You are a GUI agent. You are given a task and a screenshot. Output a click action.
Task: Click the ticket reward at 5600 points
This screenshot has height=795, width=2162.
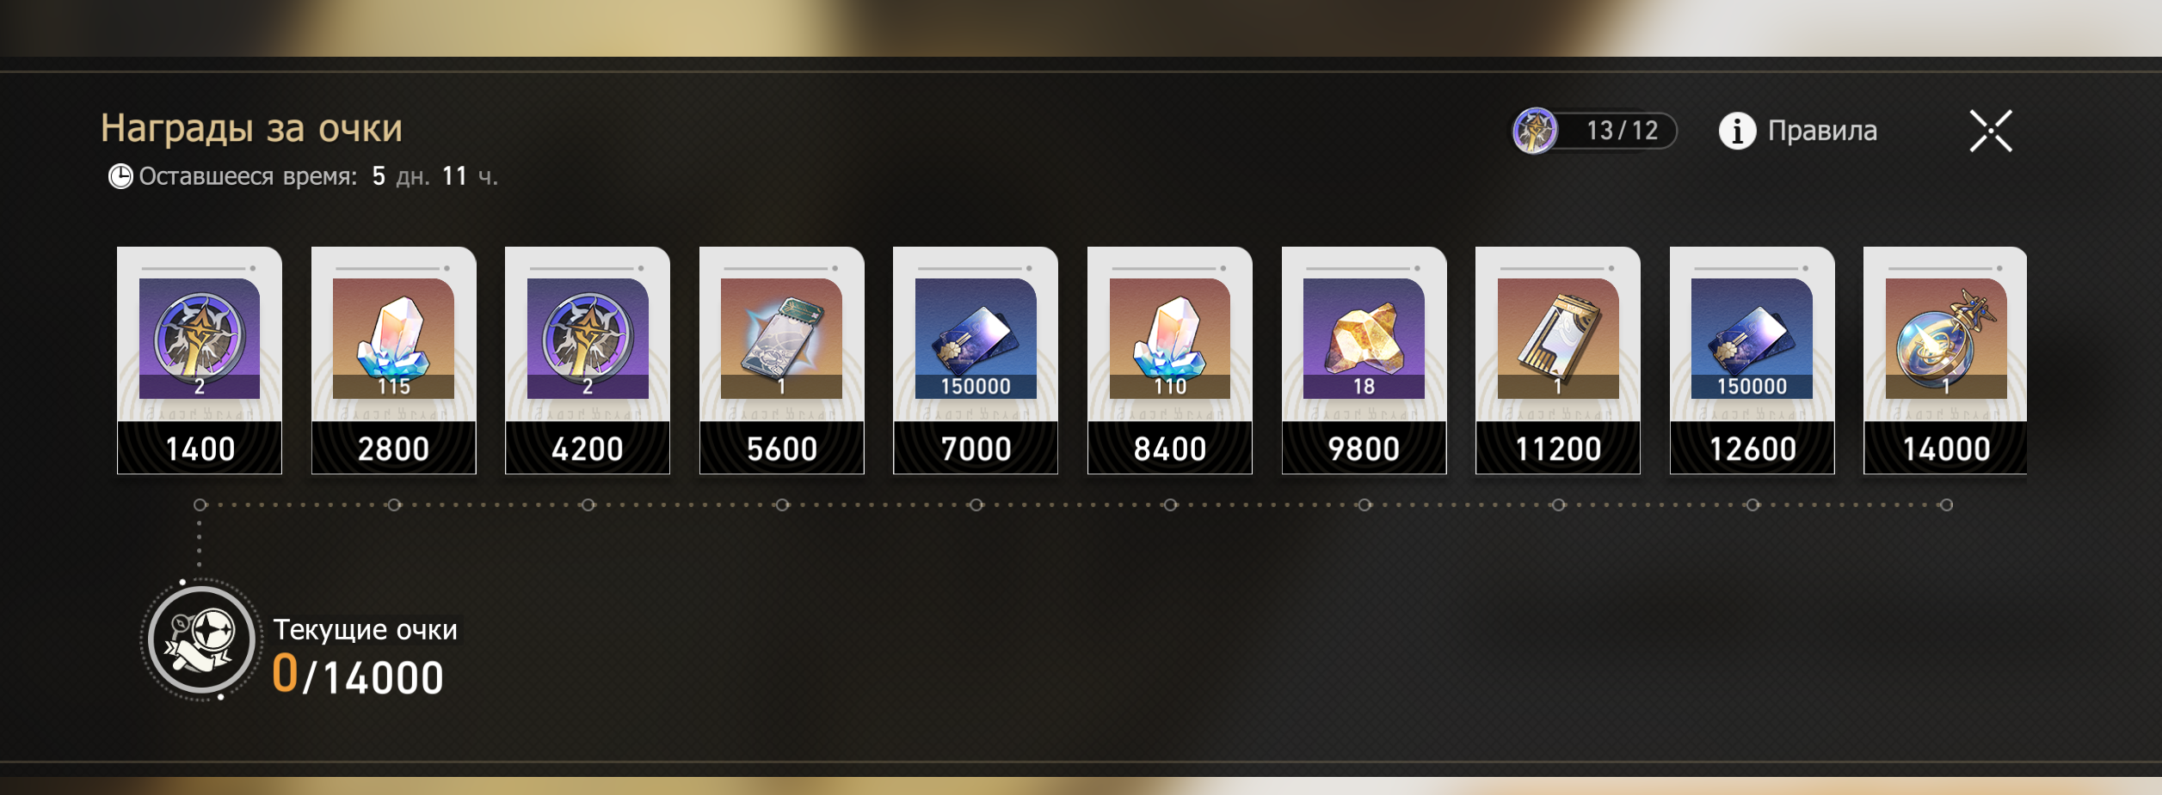point(782,360)
